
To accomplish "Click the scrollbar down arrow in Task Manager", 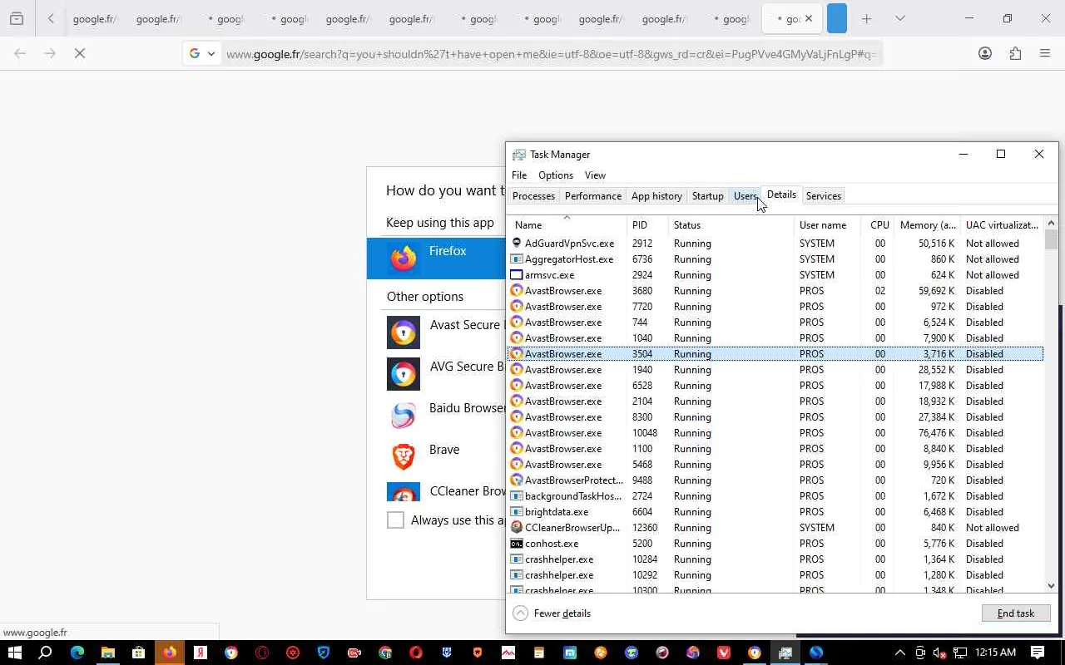I will [x=1051, y=586].
